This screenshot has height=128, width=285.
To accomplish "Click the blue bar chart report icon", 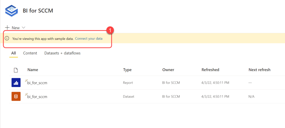I will pyautogui.click(x=16, y=83).
